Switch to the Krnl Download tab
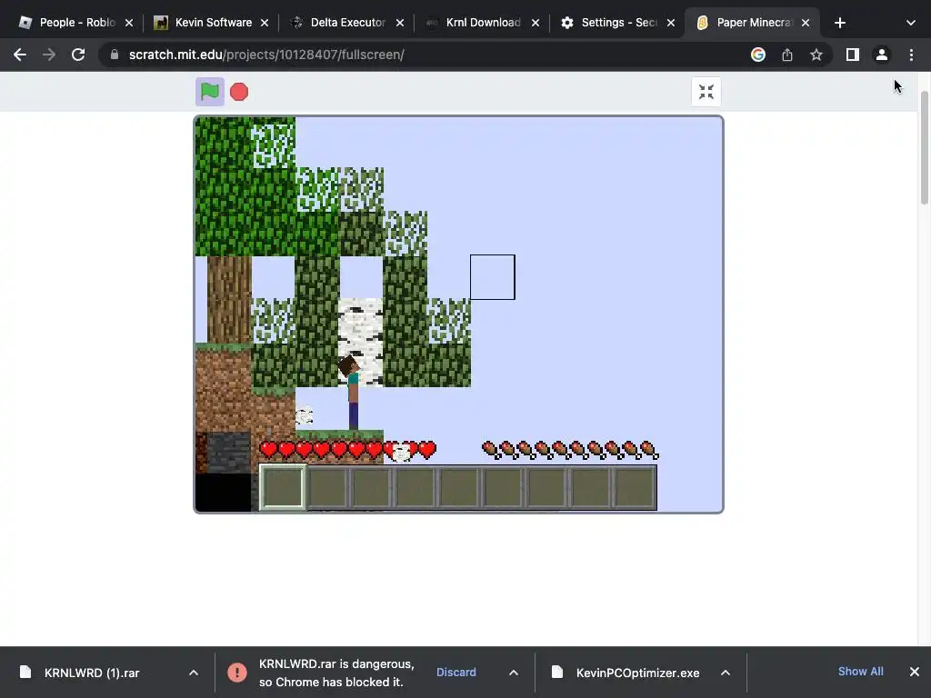Viewport: 931px width, 698px height. (x=473, y=23)
